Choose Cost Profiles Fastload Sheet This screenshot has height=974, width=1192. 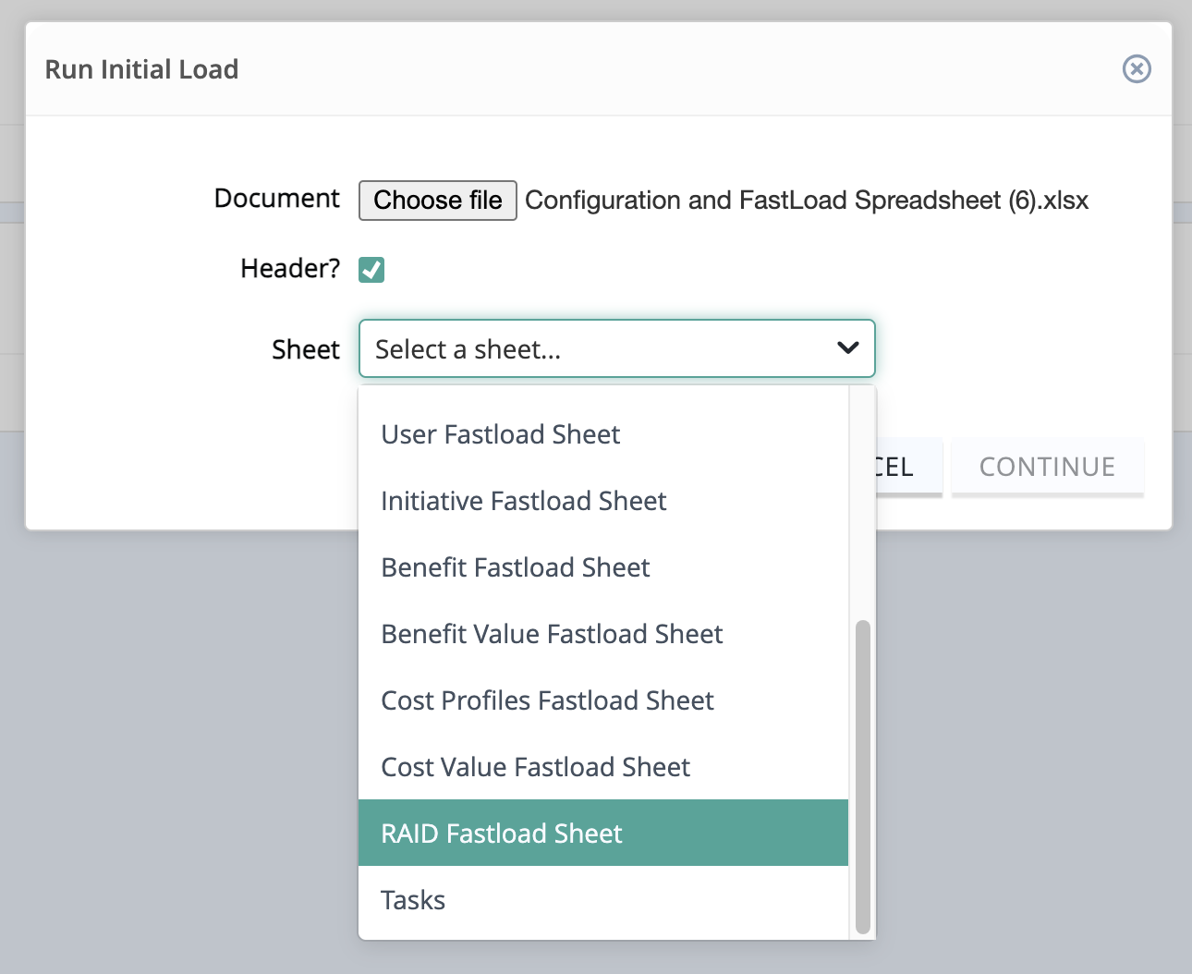click(602, 700)
